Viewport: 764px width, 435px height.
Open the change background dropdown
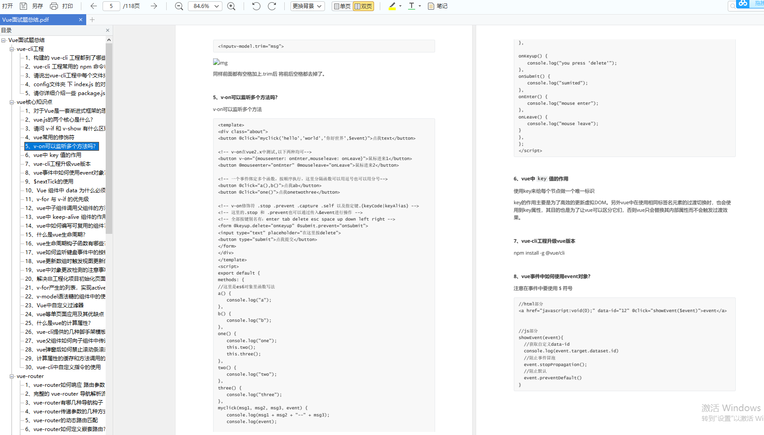pyautogui.click(x=307, y=6)
